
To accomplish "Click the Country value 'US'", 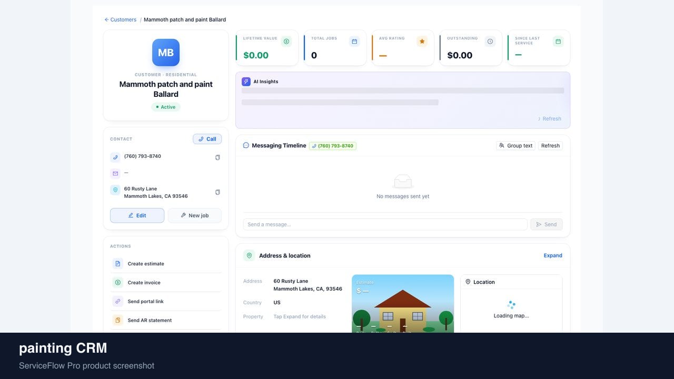I will pyautogui.click(x=277, y=303).
